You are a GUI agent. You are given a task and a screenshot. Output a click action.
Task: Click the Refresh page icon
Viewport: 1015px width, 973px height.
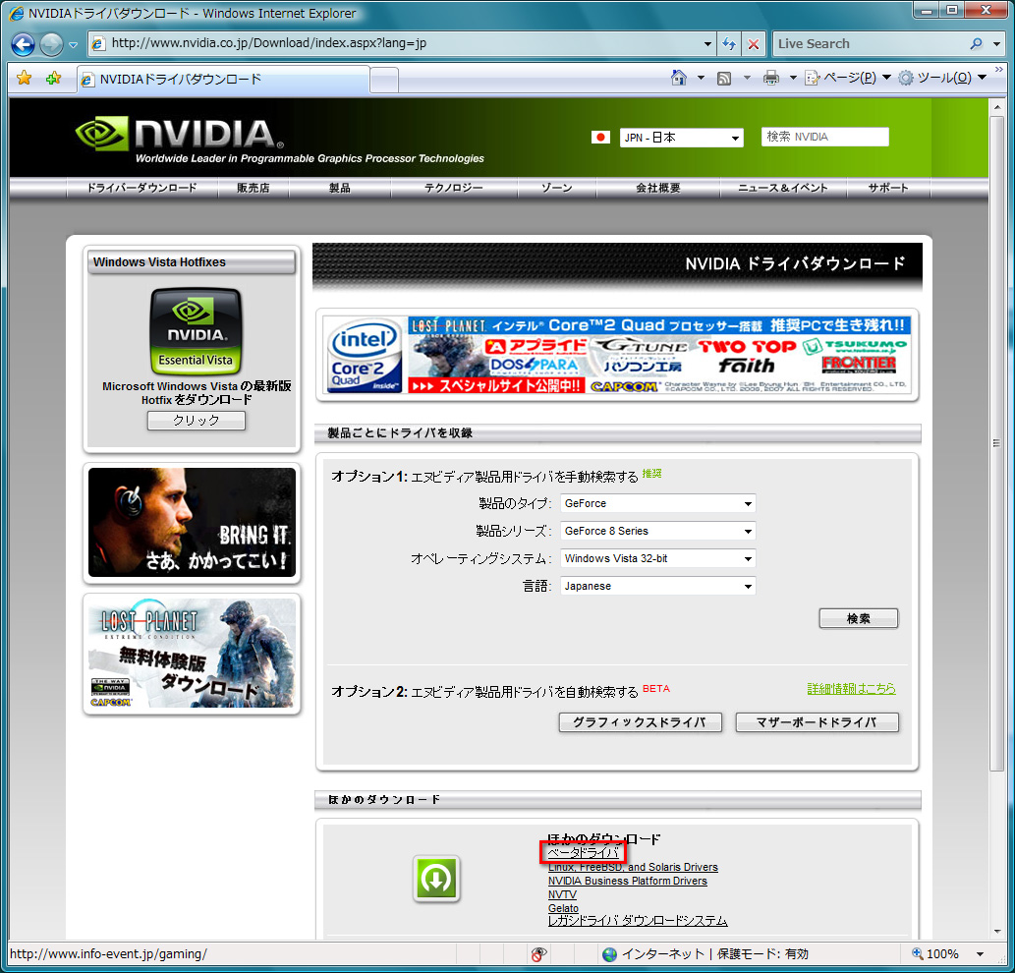point(729,44)
